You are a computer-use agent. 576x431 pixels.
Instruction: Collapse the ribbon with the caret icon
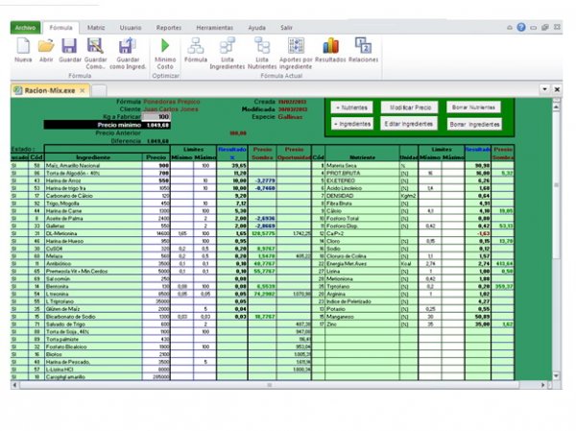click(510, 28)
